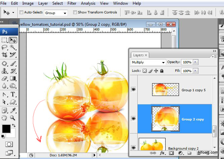Image resolution: width=224 pixels, height=159 pixels.
Task: Open the Layer menu
Action: pos(43,3)
